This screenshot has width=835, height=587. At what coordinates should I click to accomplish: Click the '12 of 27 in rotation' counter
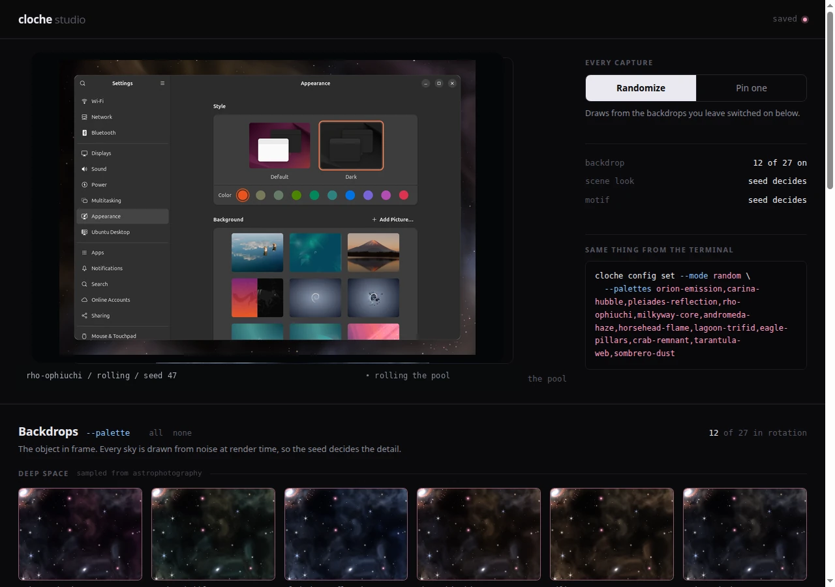pyautogui.click(x=758, y=433)
